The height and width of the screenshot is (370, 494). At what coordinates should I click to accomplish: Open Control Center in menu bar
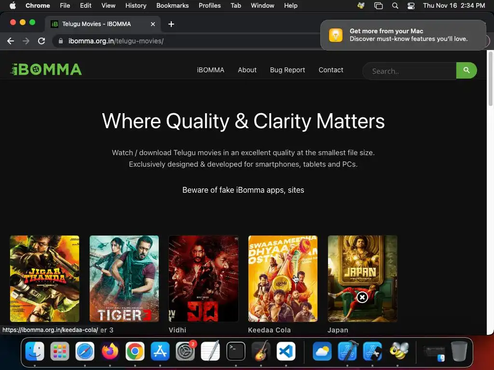coord(411,5)
